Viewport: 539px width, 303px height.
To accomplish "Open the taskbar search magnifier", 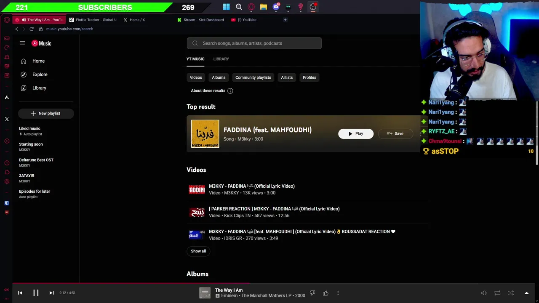I will coord(239,7).
